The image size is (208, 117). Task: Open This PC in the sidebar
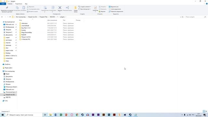(x=10, y=71)
